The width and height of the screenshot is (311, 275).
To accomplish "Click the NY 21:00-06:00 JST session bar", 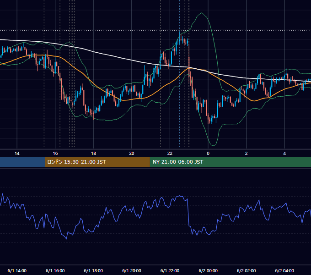I will [230, 162].
